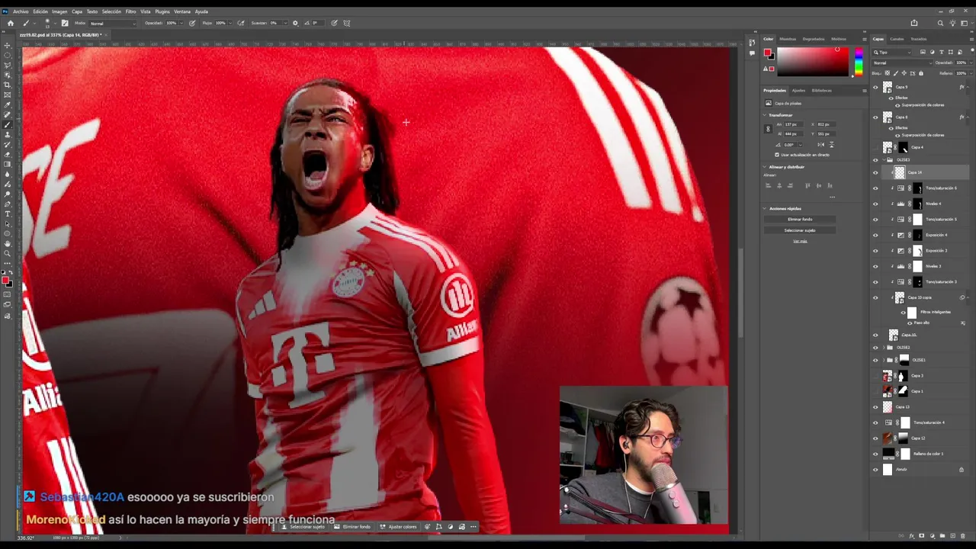The height and width of the screenshot is (549, 976).
Task: Switch to the Muestras tab
Action: 788,39
